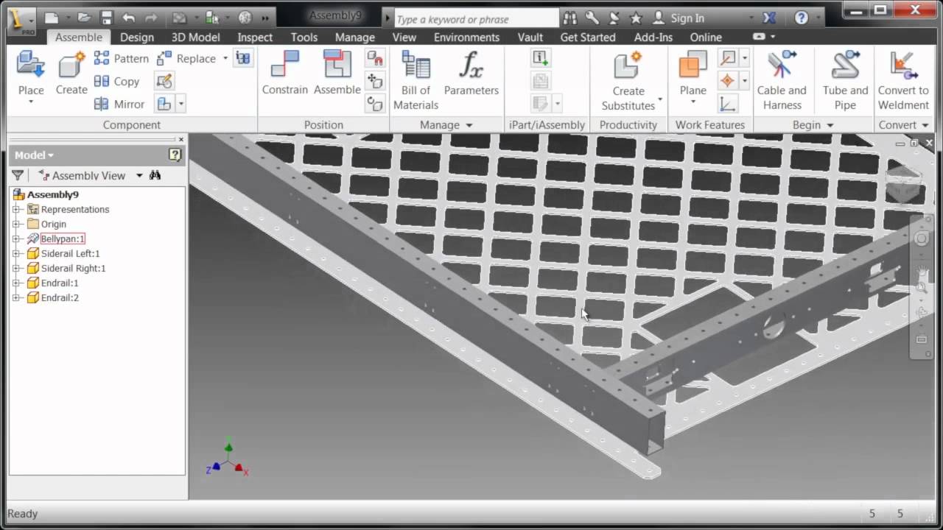Expand the Representations node
This screenshot has height=530, width=943.
16,209
